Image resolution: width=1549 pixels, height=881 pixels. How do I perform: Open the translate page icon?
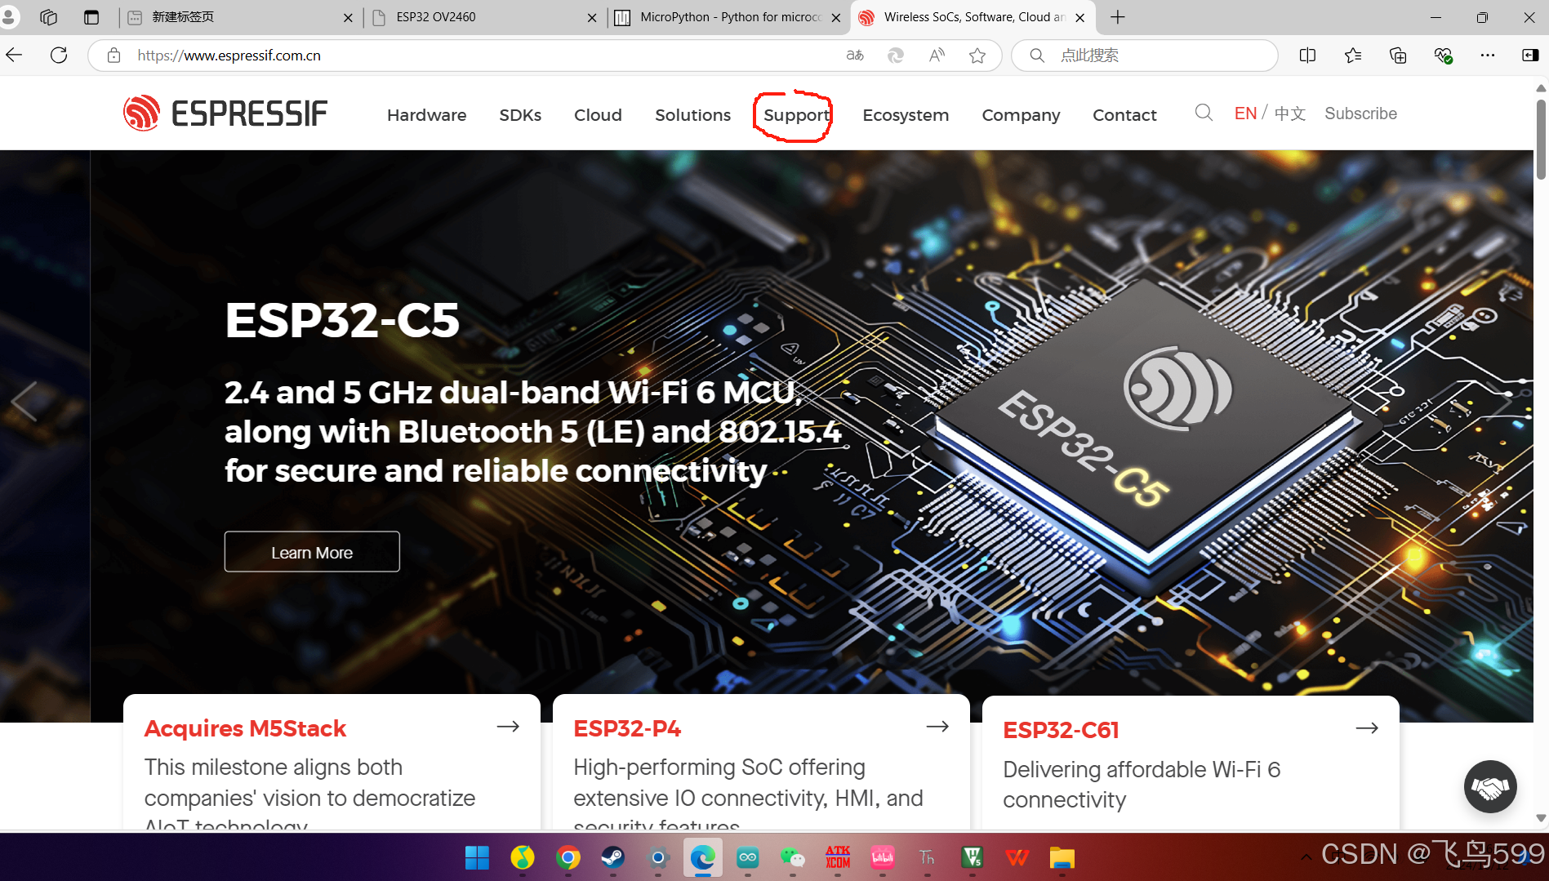click(855, 56)
